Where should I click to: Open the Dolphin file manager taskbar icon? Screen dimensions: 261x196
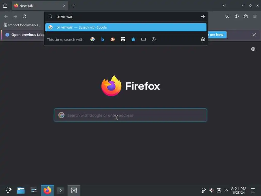coord(21,190)
